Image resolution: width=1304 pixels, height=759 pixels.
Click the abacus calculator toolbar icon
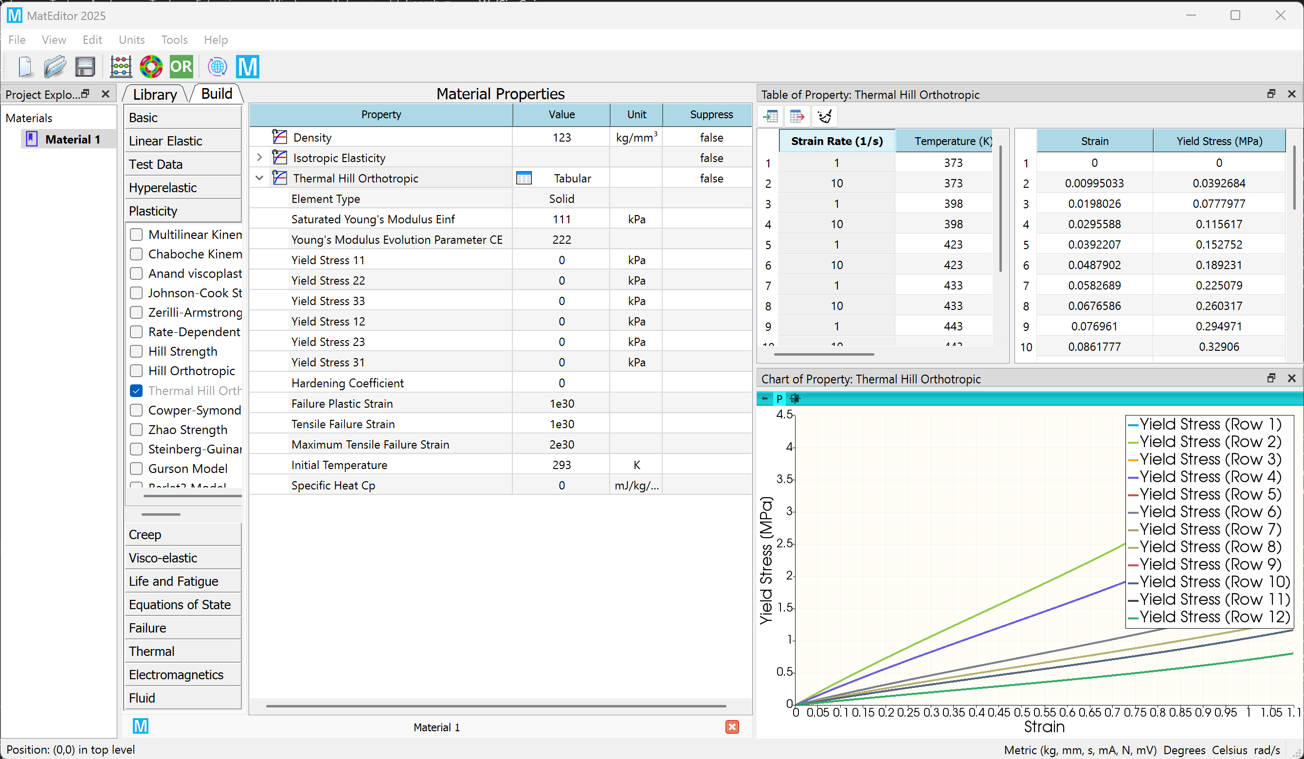(x=121, y=67)
